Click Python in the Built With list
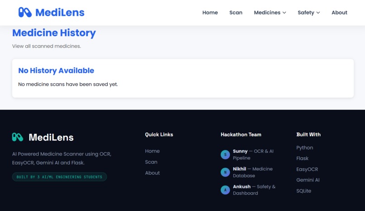Viewport: 365px width, 211px height. click(304, 148)
